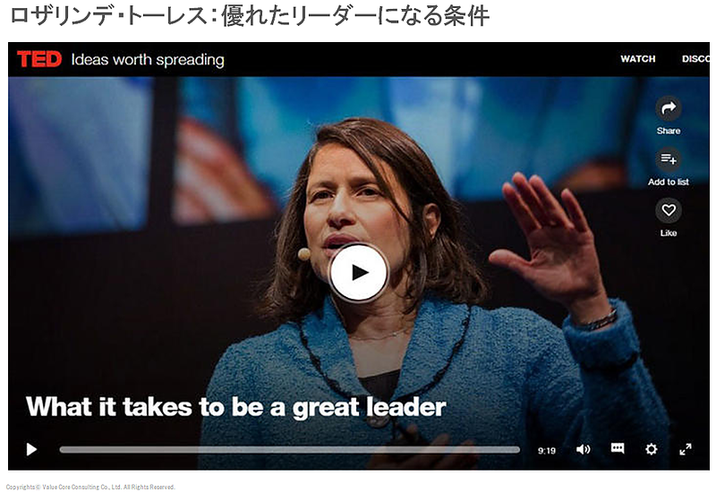Start playback with bottom-left play icon
The height and width of the screenshot is (492, 716).
[x=31, y=450]
